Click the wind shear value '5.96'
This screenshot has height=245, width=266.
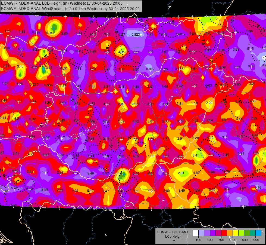tap(212, 172)
